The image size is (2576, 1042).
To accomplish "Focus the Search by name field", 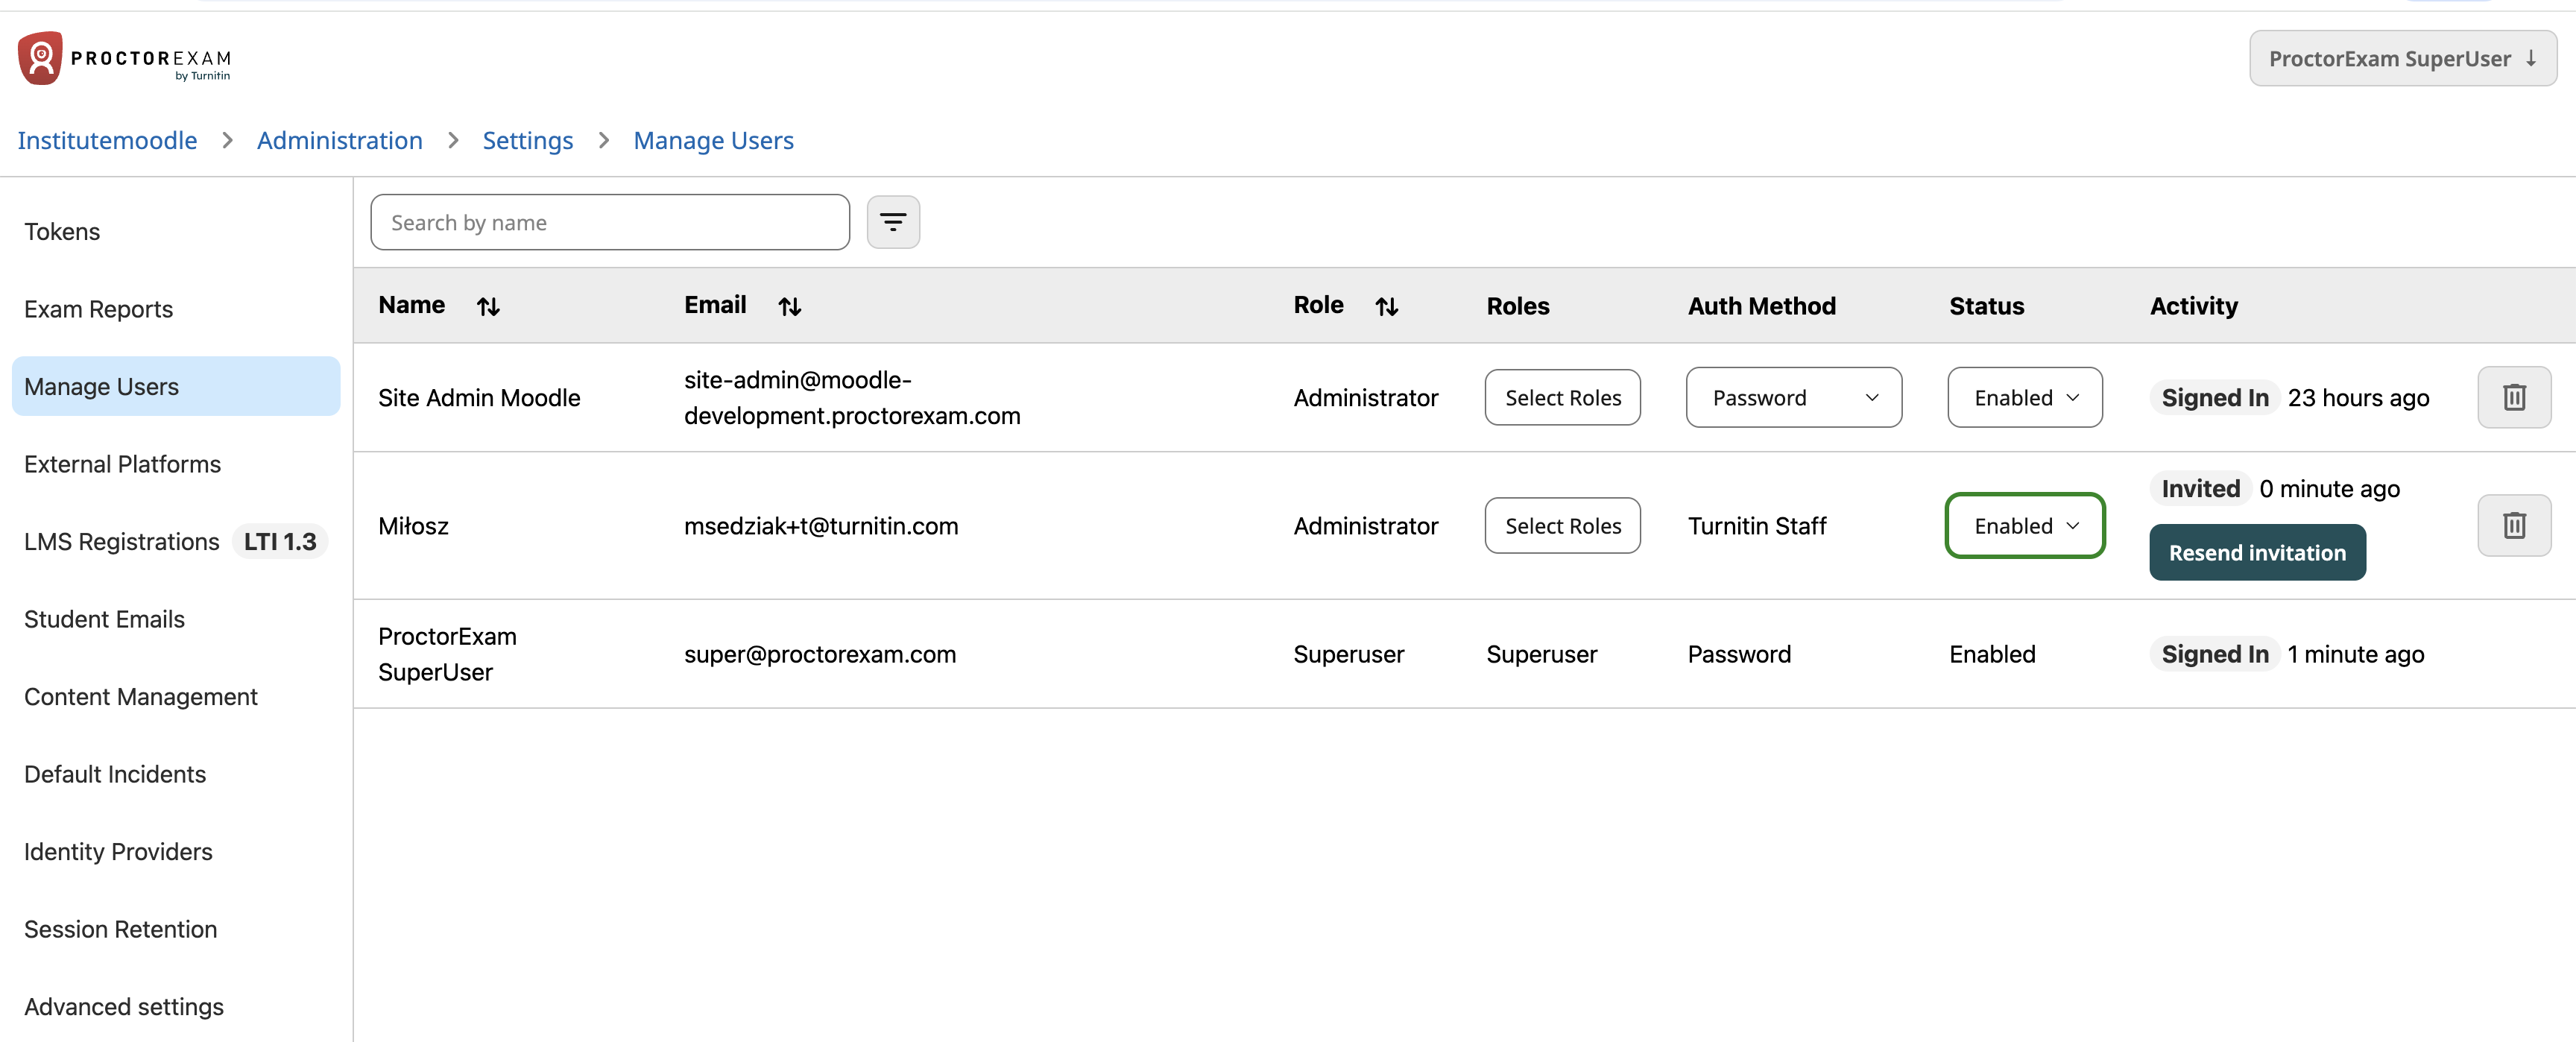I will tap(610, 222).
